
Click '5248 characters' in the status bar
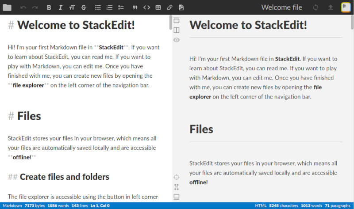[284, 205]
